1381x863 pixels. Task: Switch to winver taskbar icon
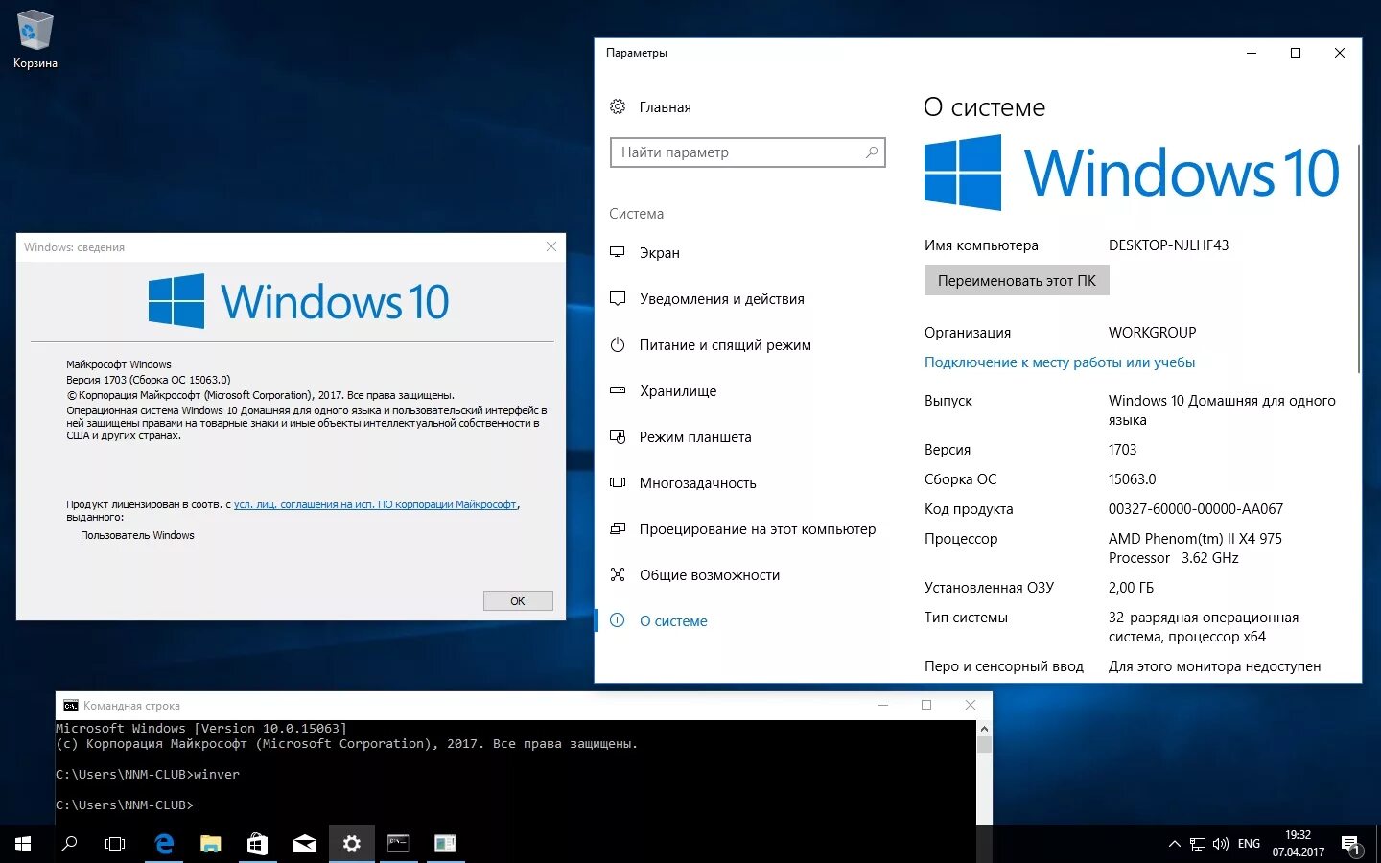click(x=445, y=844)
